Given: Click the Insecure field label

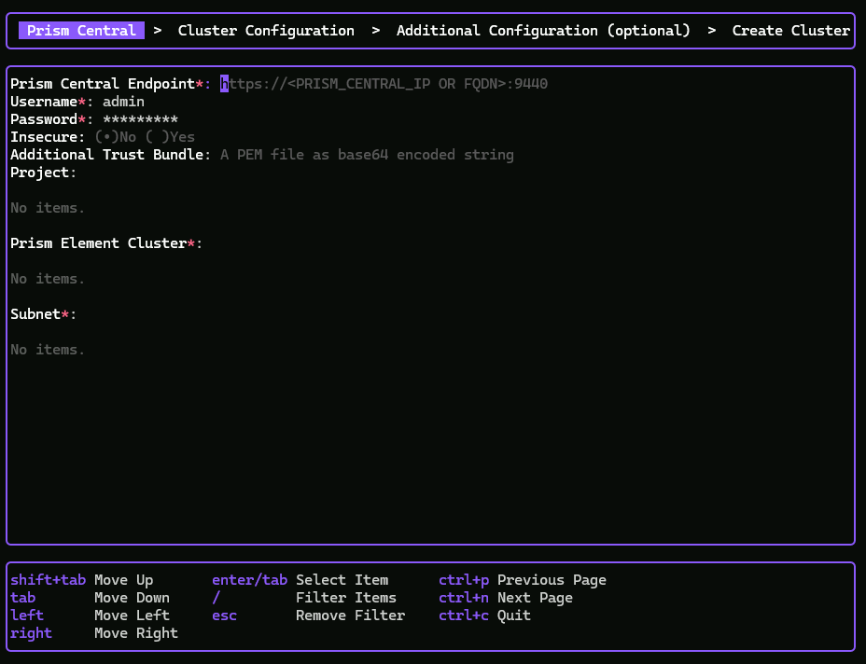Looking at the screenshot, I should [48, 137].
